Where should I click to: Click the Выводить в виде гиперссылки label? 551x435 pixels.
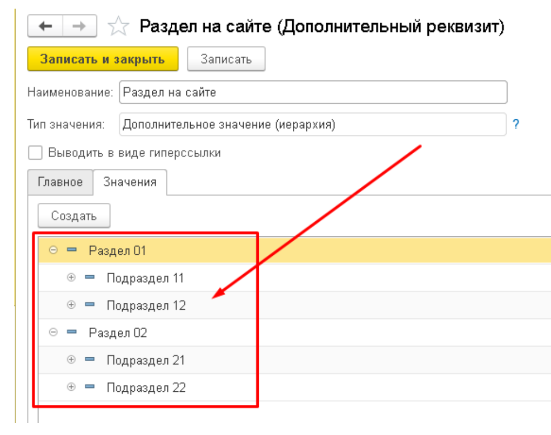coord(135,153)
